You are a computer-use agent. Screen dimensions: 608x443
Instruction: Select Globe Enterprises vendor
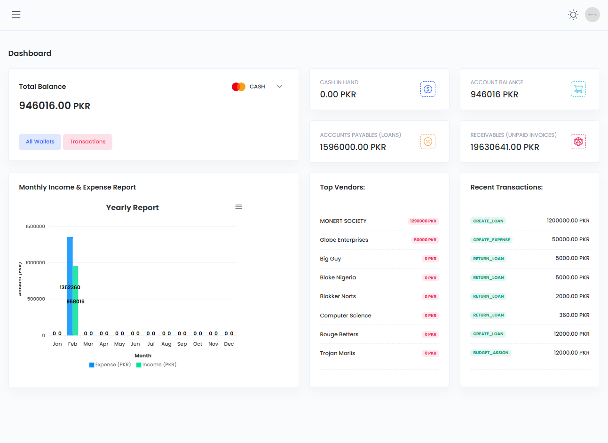[344, 240]
